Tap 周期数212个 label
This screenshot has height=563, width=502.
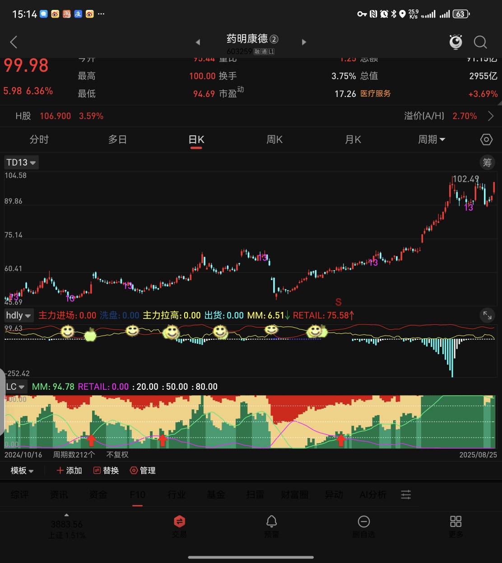click(x=74, y=455)
